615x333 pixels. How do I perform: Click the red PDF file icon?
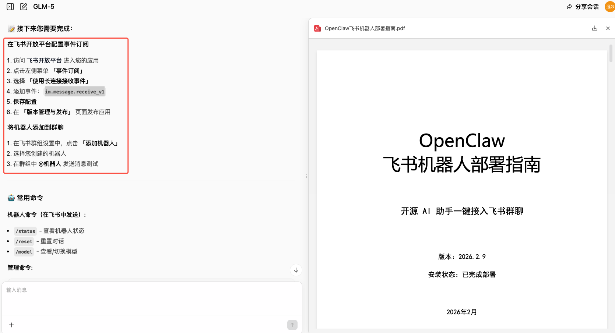point(317,28)
